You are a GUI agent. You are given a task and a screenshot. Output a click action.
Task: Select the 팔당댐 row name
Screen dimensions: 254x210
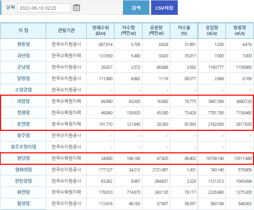click(x=23, y=158)
